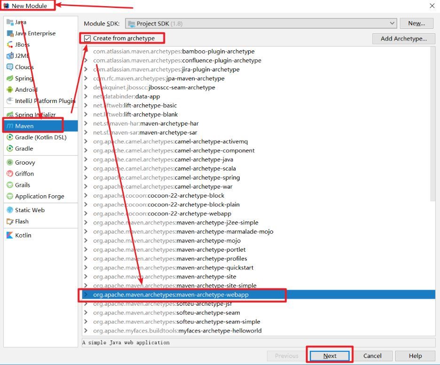Viewport: 440px width, 365px height.
Task: Select the Java module icon
Action: pos(10,22)
